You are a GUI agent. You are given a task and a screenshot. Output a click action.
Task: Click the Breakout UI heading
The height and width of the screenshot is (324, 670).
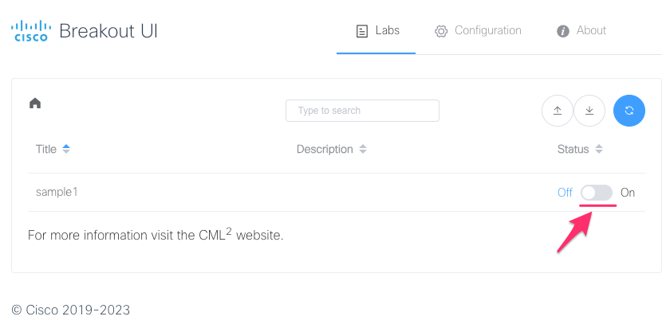click(x=108, y=31)
